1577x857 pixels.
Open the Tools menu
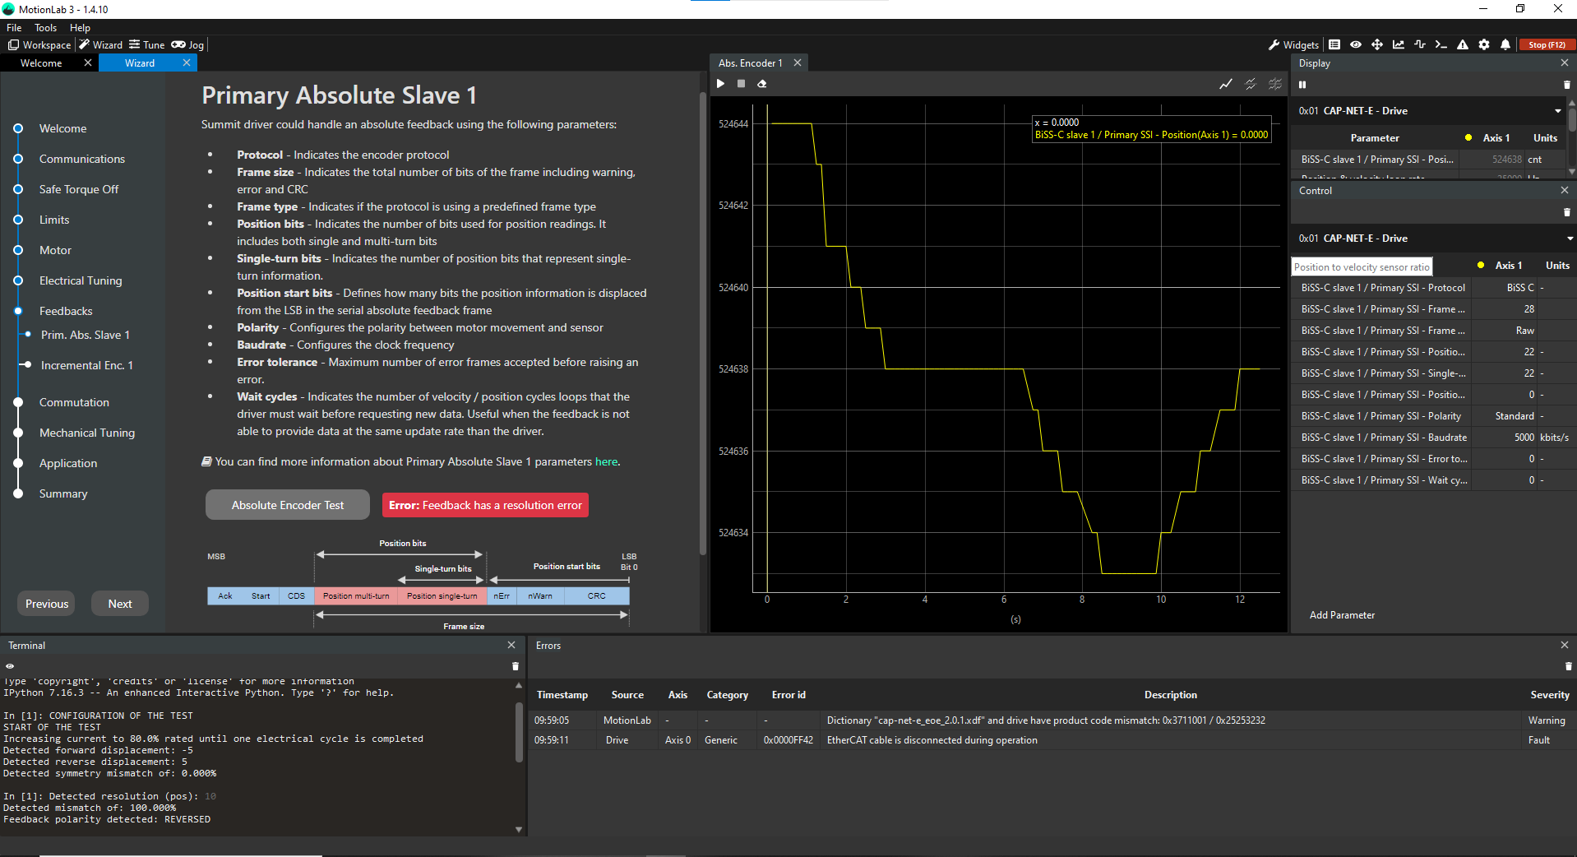pos(45,28)
